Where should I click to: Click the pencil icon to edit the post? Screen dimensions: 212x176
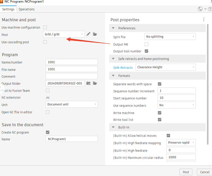(88, 34)
